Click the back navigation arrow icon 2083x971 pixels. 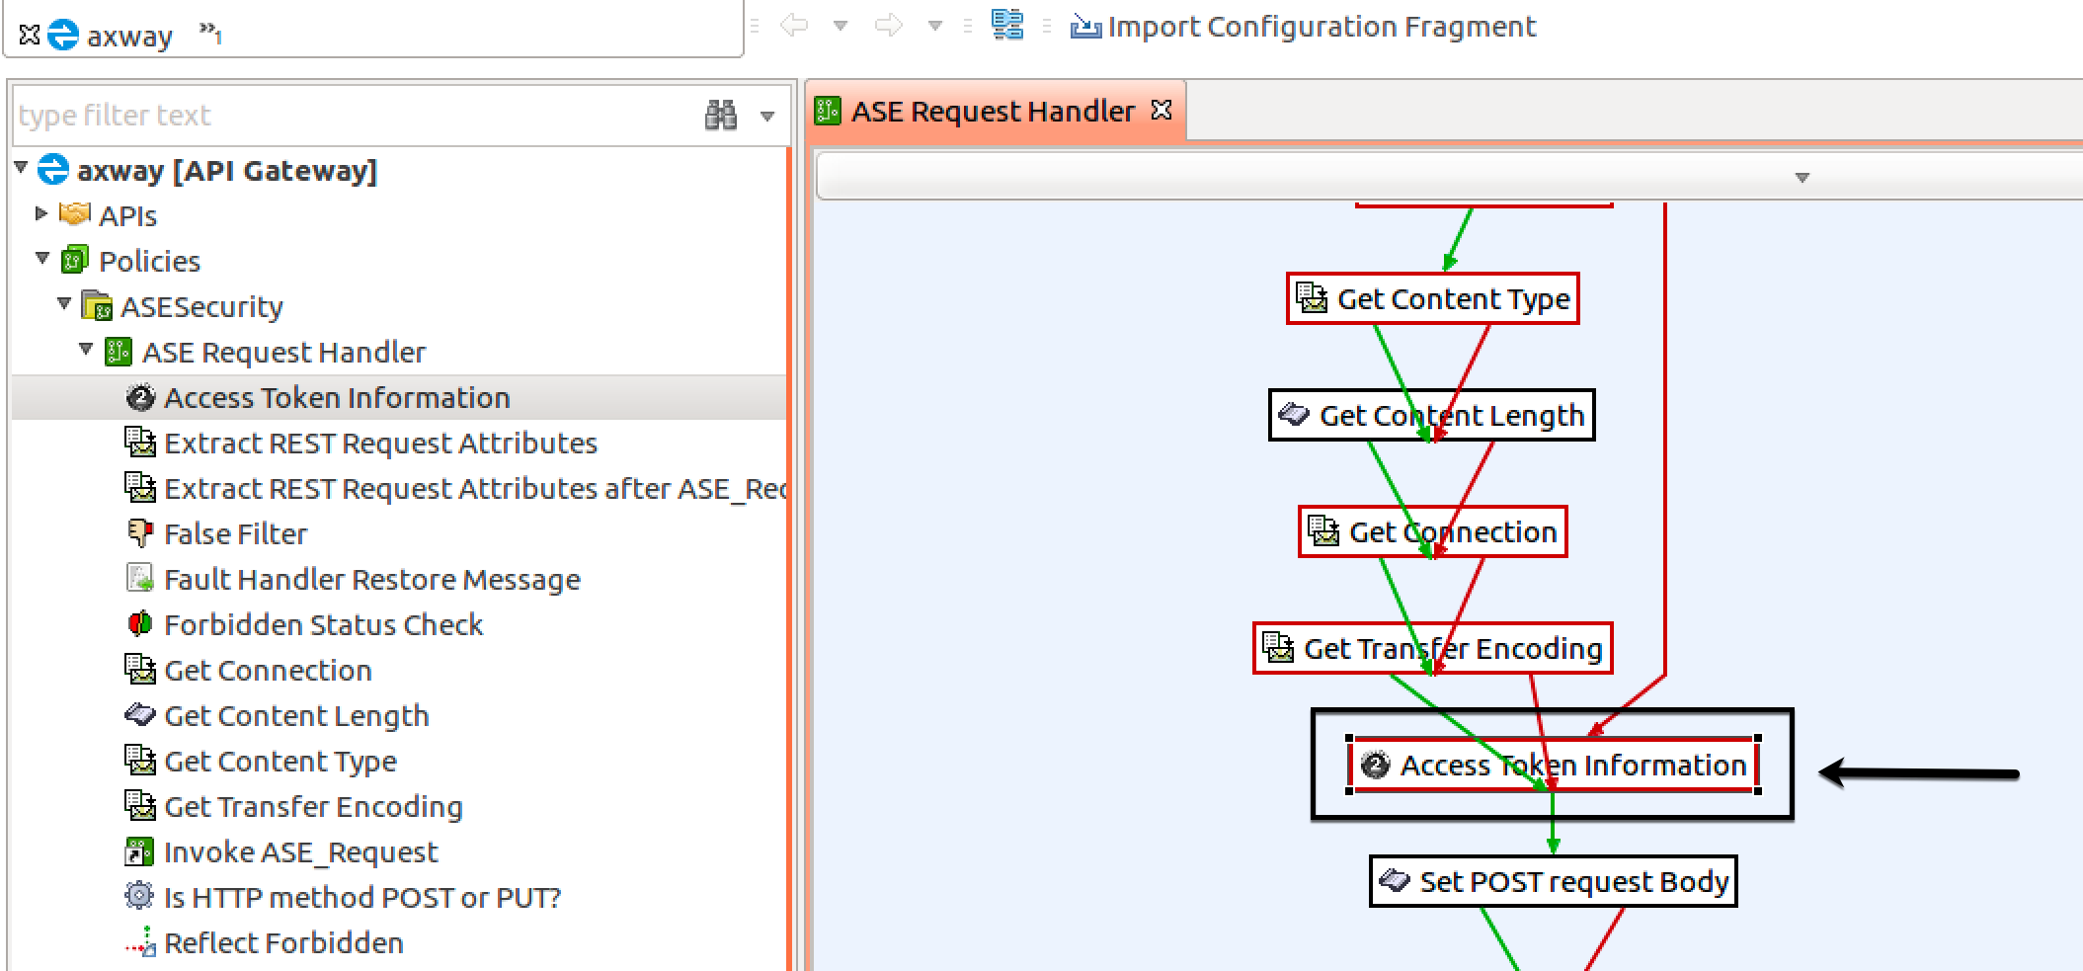794,26
